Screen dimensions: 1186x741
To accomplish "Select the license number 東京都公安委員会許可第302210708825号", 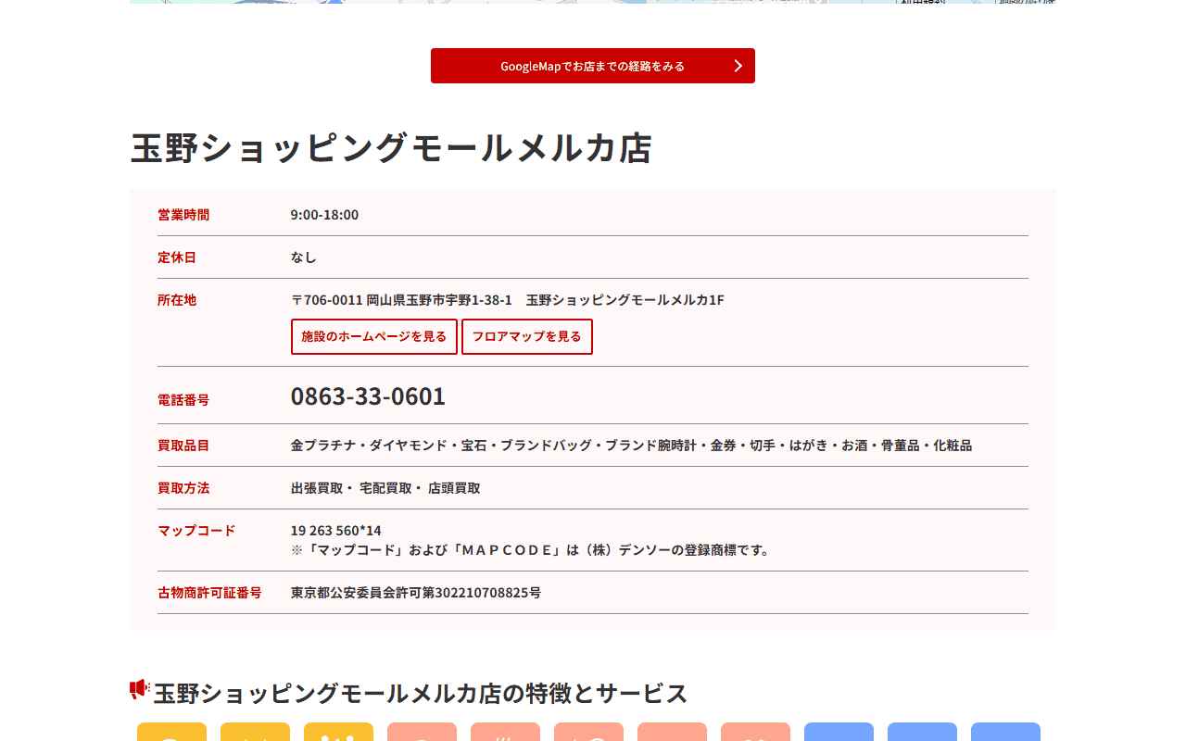I will click(416, 593).
